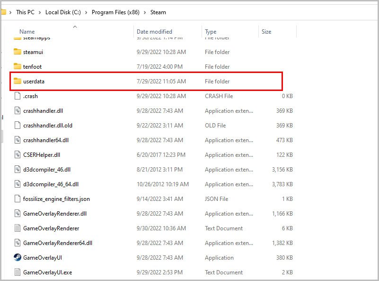
Task: Click the OLD File type cell
Action: pos(215,126)
